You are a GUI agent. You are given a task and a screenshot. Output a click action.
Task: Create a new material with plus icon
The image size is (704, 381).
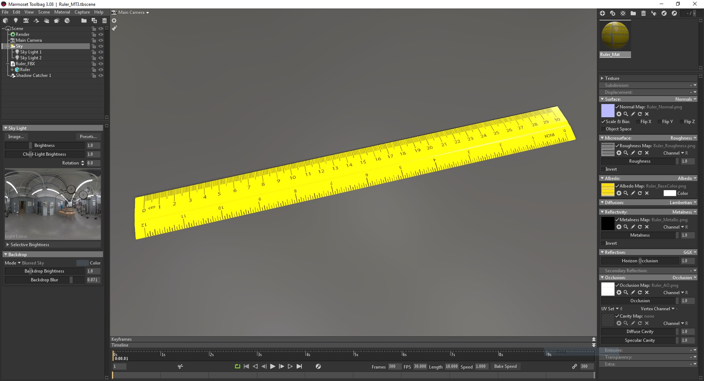pyautogui.click(x=602, y=13)
